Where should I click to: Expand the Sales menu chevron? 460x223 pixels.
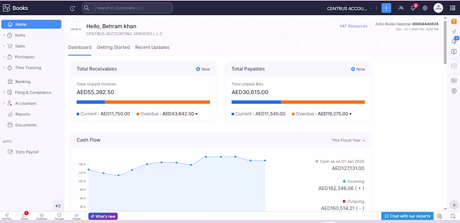(x=4, y=46)
